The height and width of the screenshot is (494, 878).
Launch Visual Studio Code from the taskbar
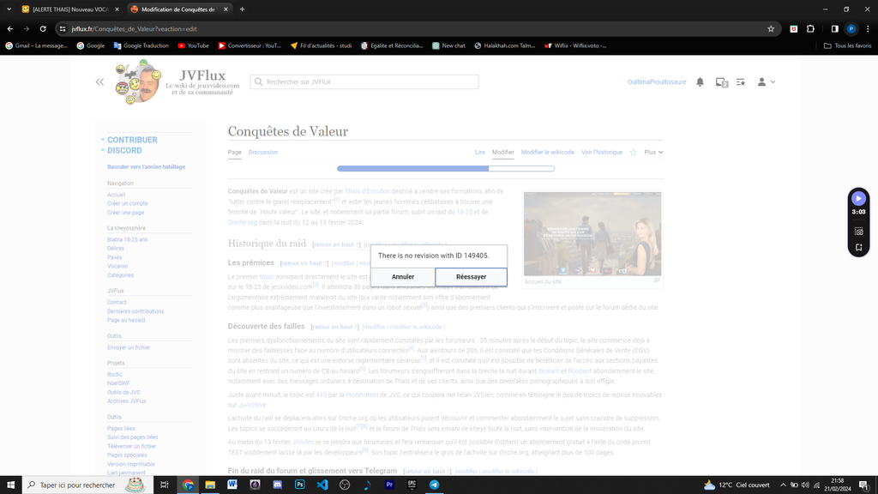pyautogui.click(x=322, y=485)
